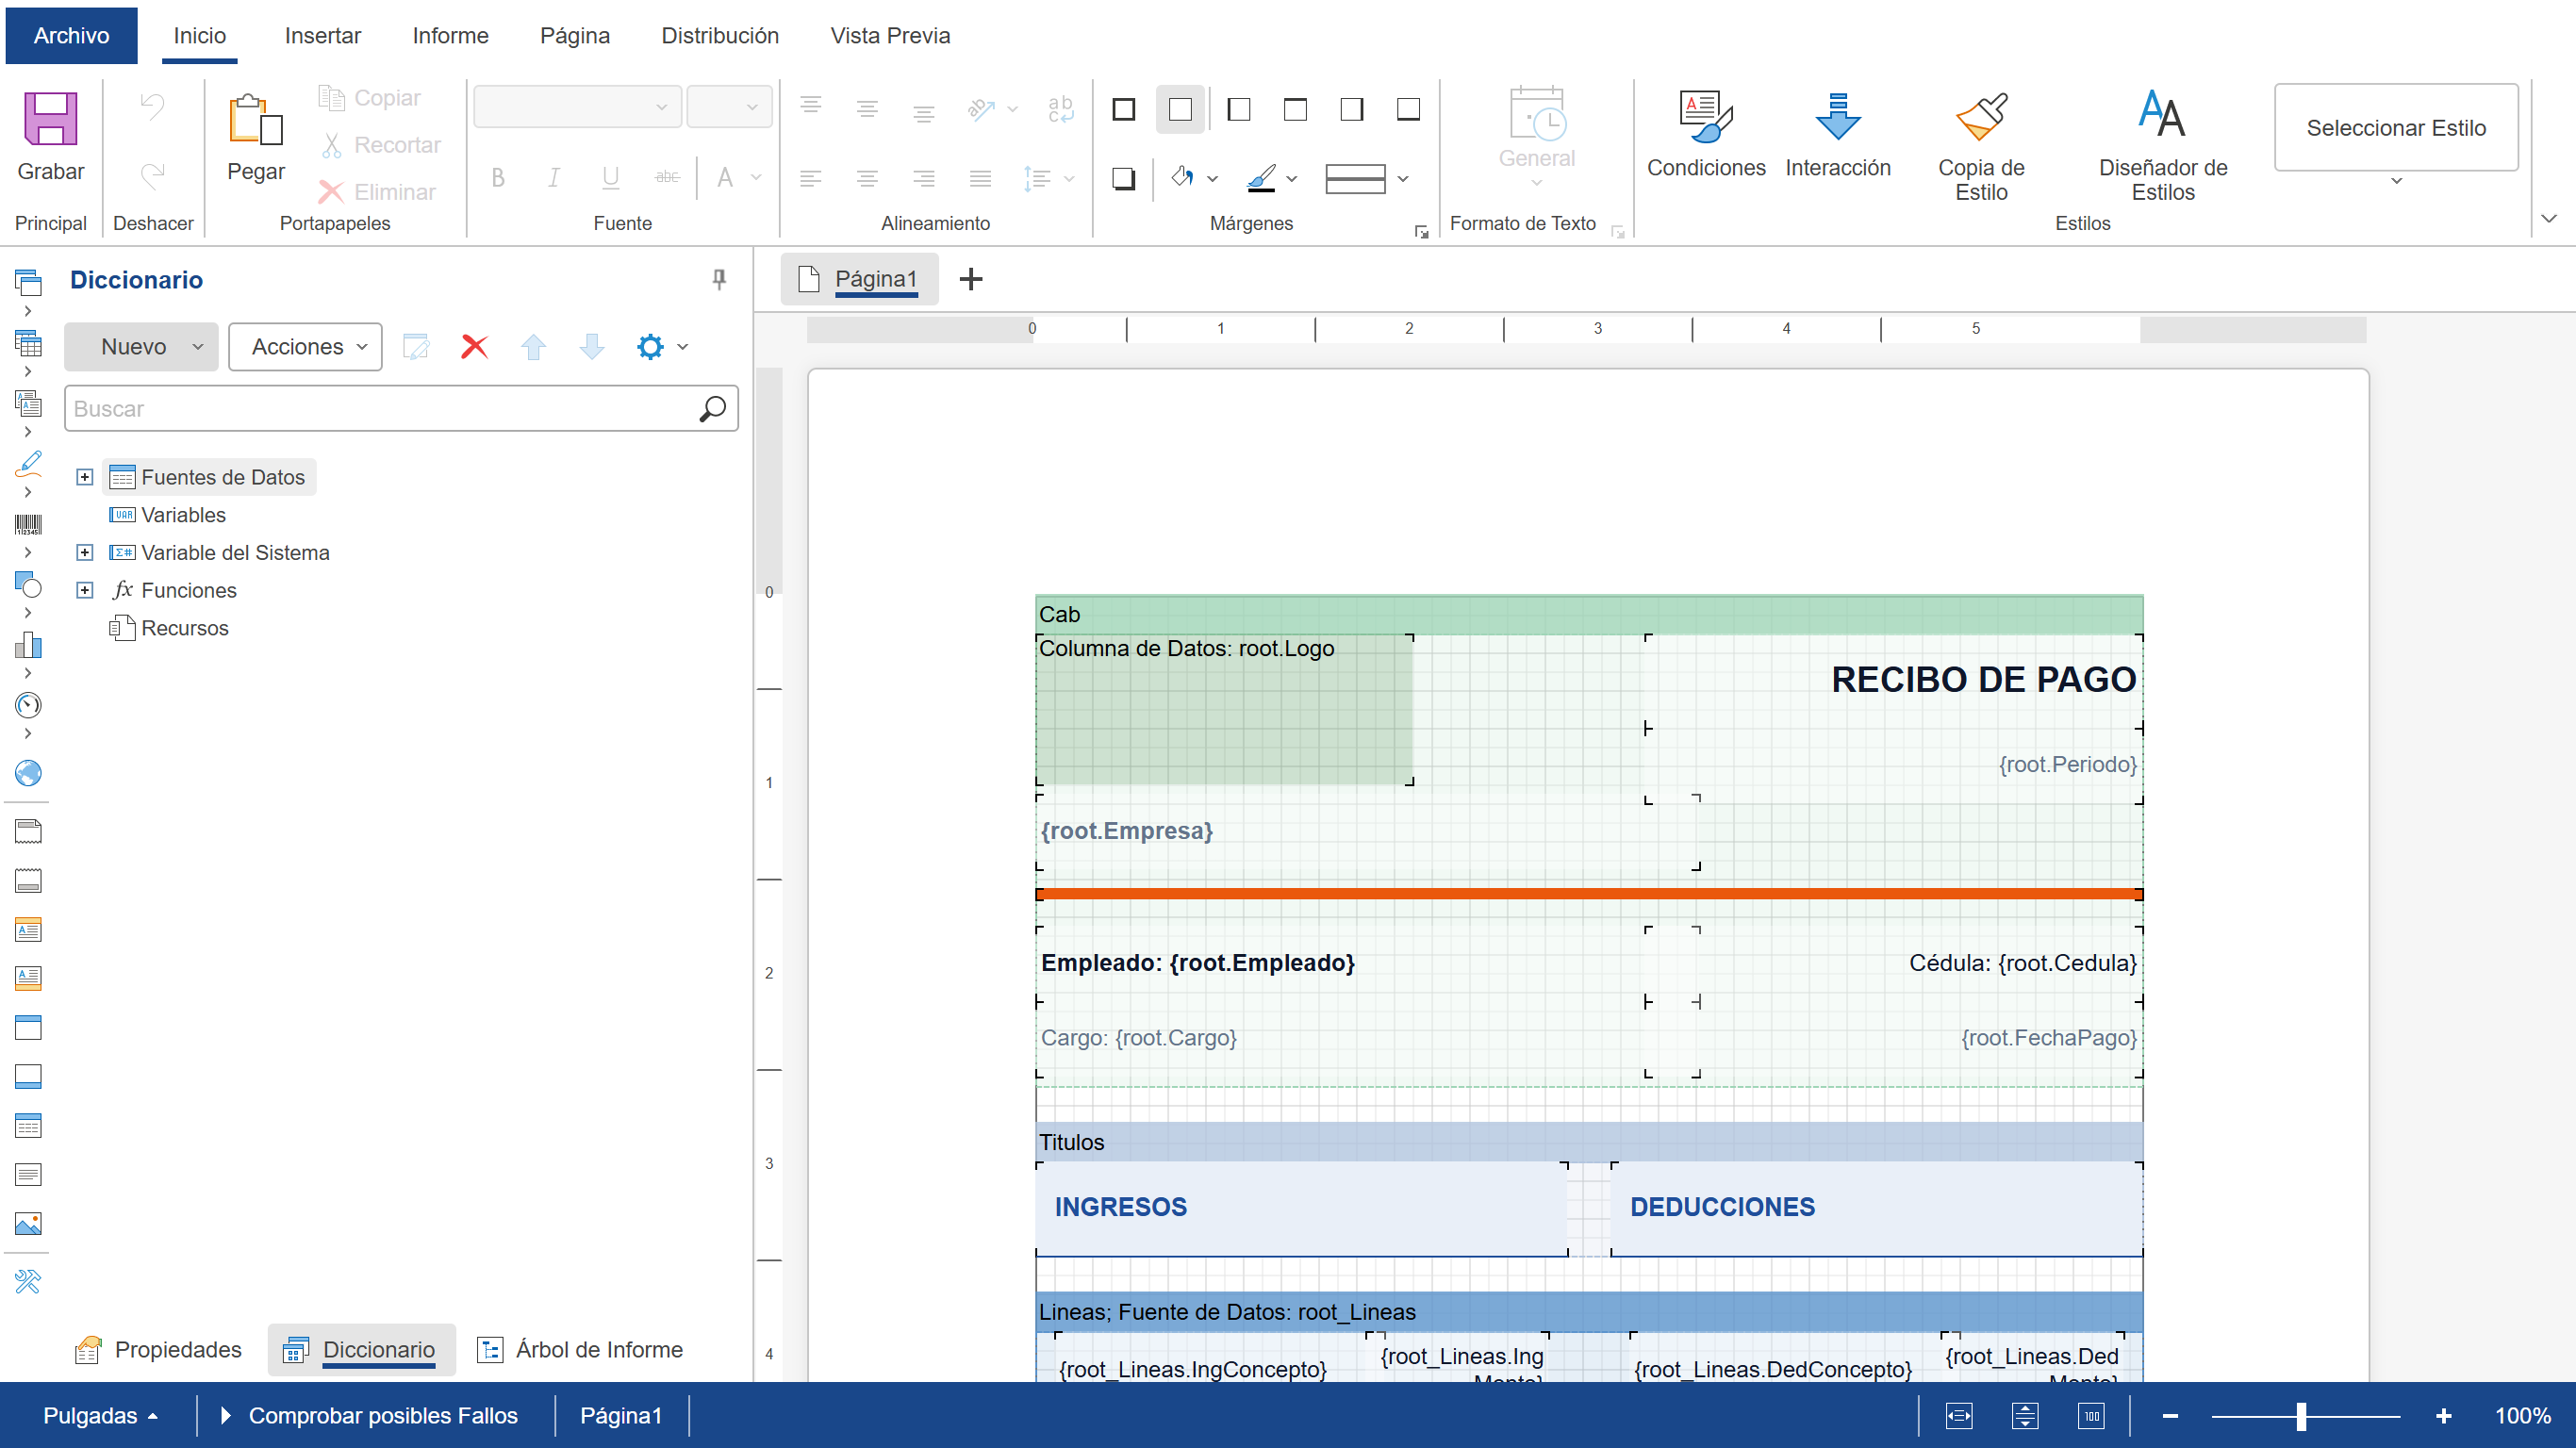2576x1448 pixels.
Task: Toggle all borders on
Action: pos(1123,109)
